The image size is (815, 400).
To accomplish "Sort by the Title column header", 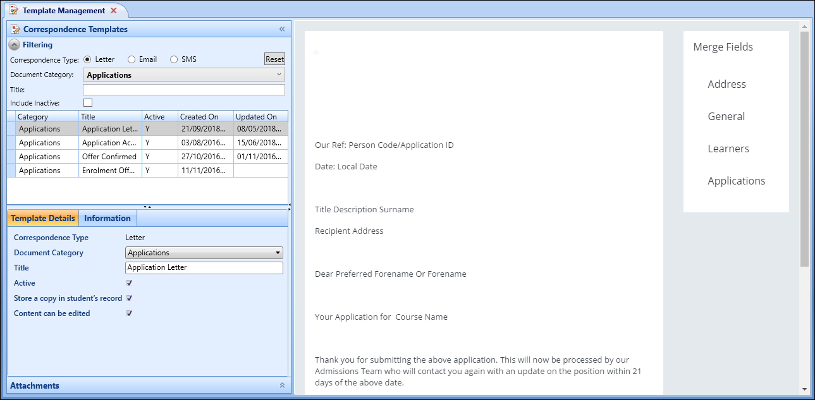I will tap(110, 117).
